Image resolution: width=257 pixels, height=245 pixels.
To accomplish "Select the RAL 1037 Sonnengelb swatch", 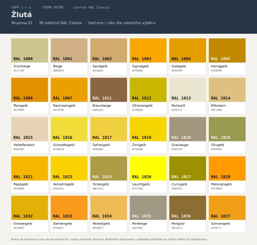I will coord(227,214).
